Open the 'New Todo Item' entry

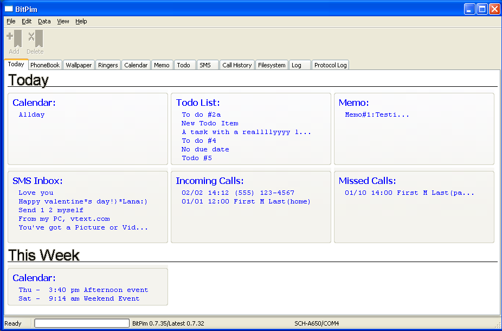pyautogui.click(x=210, y=123)
